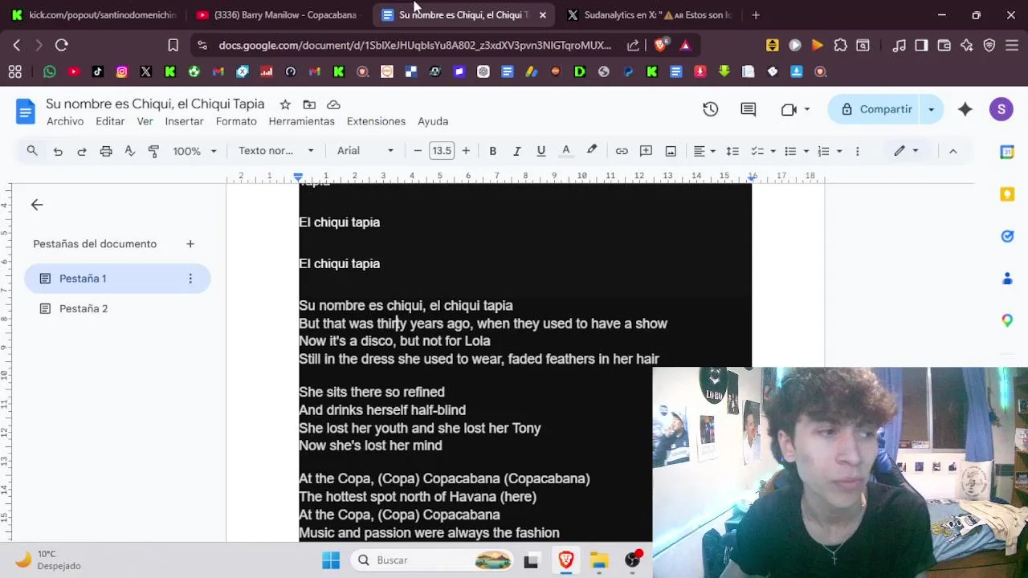
Task: Click the font size field
Action: [x=442, y=151]
